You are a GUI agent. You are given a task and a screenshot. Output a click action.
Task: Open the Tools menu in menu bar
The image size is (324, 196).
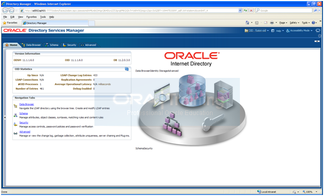tap(43, 17)
